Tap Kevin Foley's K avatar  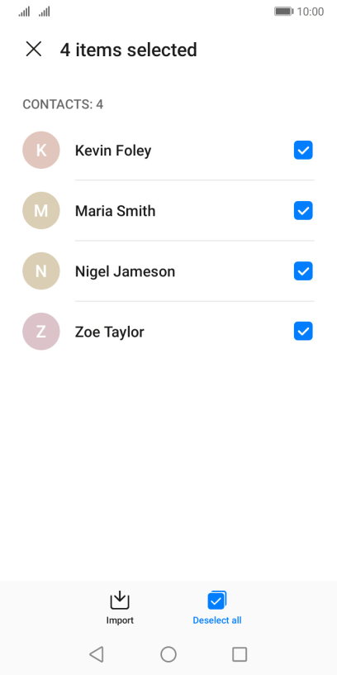click(40, 151)
